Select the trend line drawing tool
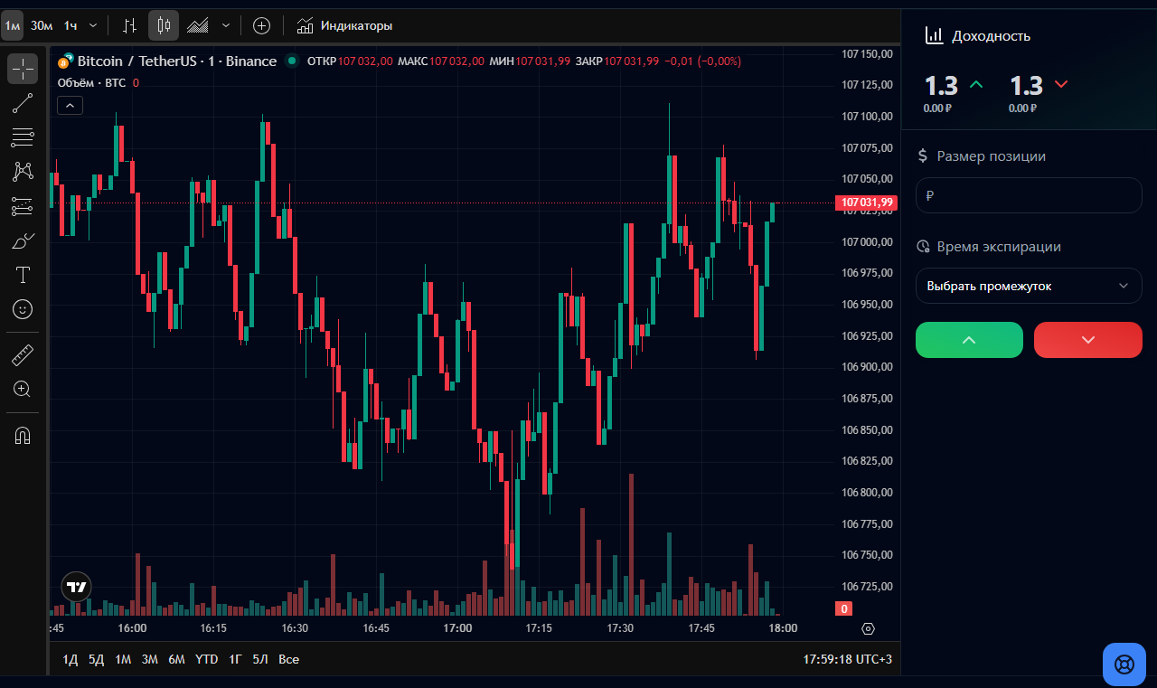Screen dimensions: 1157x688 pos(23,103)
